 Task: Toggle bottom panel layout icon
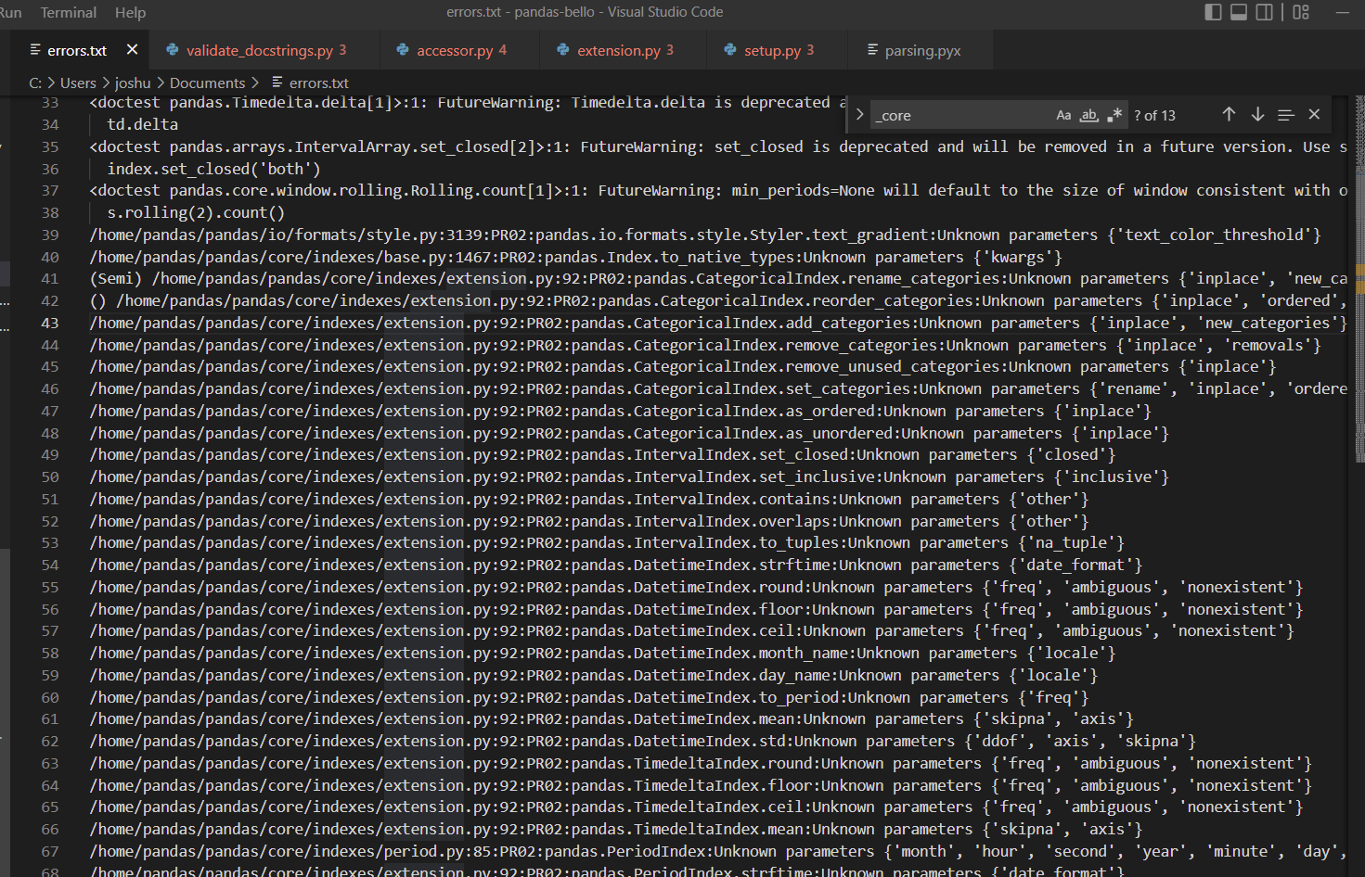[1239, 12]
